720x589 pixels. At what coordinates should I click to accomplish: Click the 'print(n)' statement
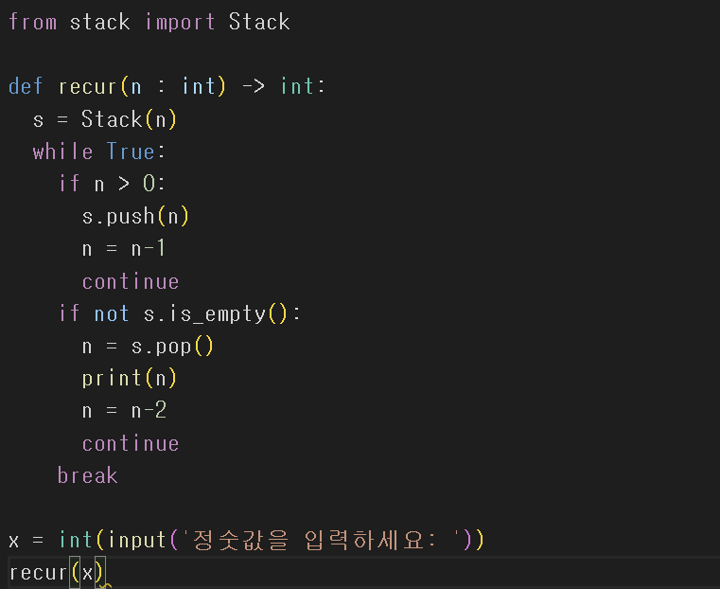point(130,378)
